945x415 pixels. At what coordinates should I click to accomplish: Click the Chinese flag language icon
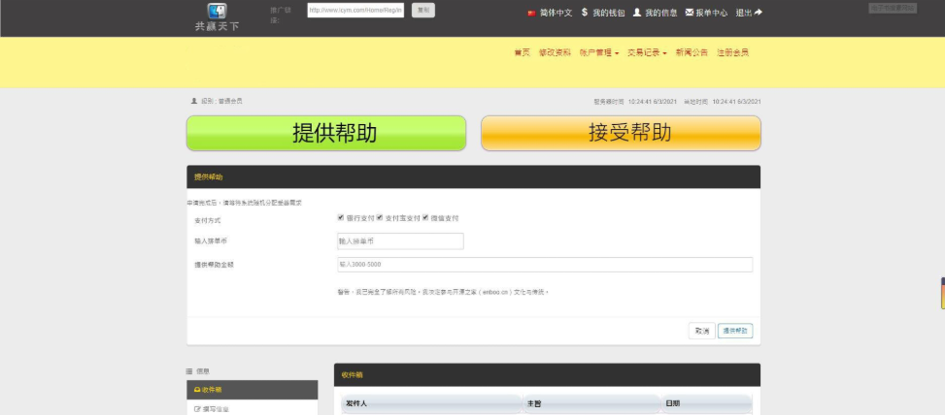(530, 13)
